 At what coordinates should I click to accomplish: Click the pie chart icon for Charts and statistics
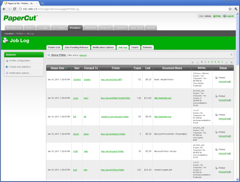pyautogui.click(x=7, y=67)
